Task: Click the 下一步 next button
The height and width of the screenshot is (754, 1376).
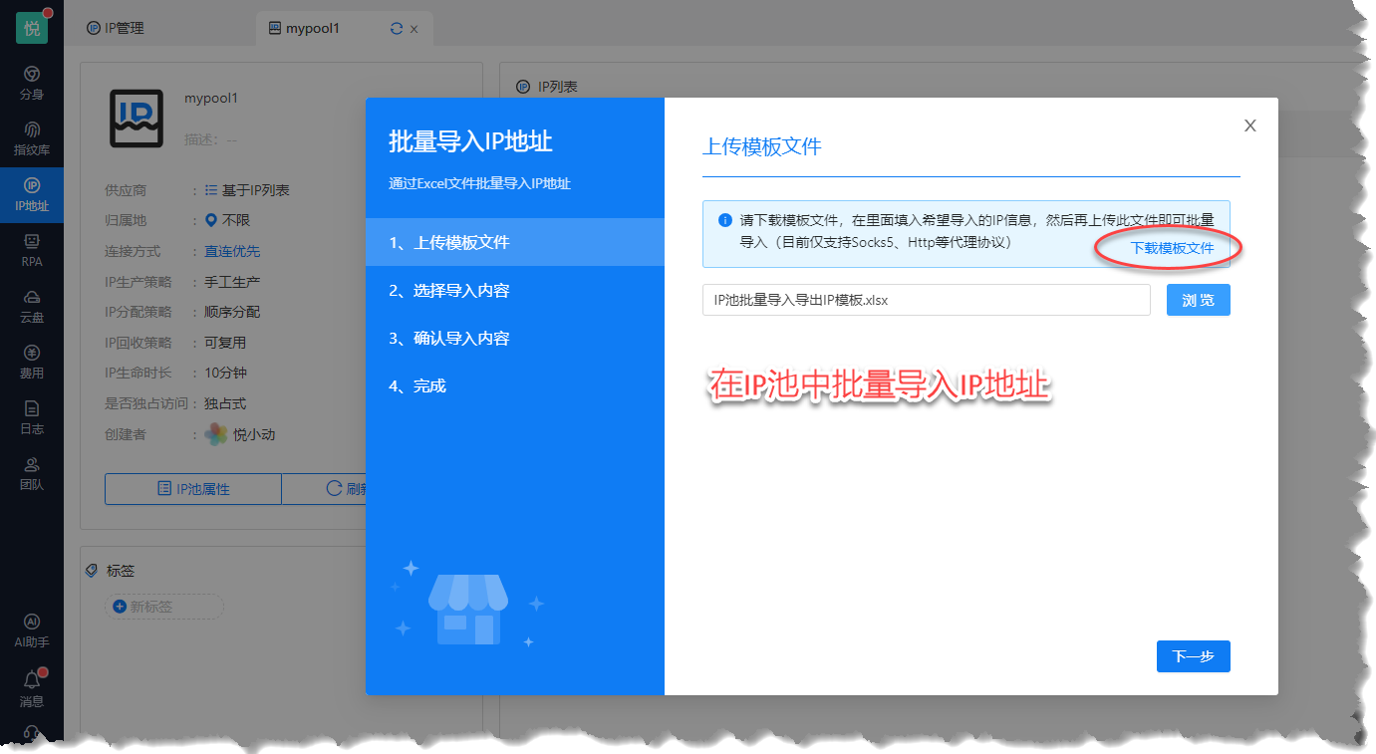Action: click(1193, 656)
